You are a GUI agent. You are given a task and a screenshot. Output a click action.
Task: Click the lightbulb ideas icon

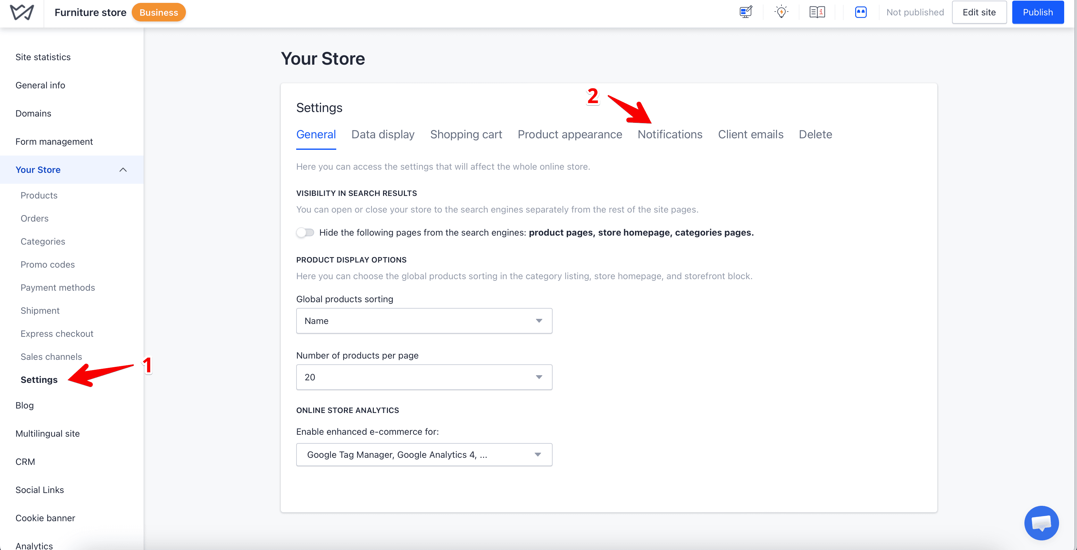(781, 12)
